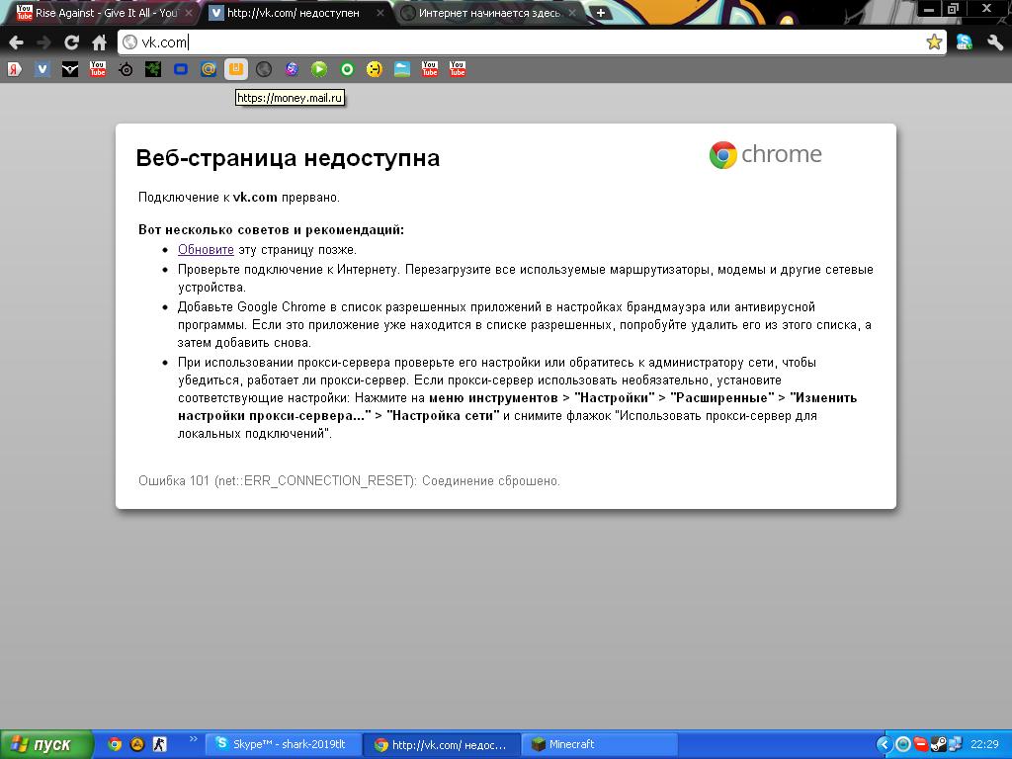This screenshot has height=759, width=1012.
Task: Open the highlighted money.mail.ru bookmark
Action: (x=236, y=69)
